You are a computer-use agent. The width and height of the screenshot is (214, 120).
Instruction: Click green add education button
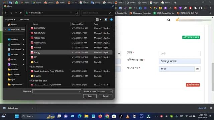[x=191, y=37]
